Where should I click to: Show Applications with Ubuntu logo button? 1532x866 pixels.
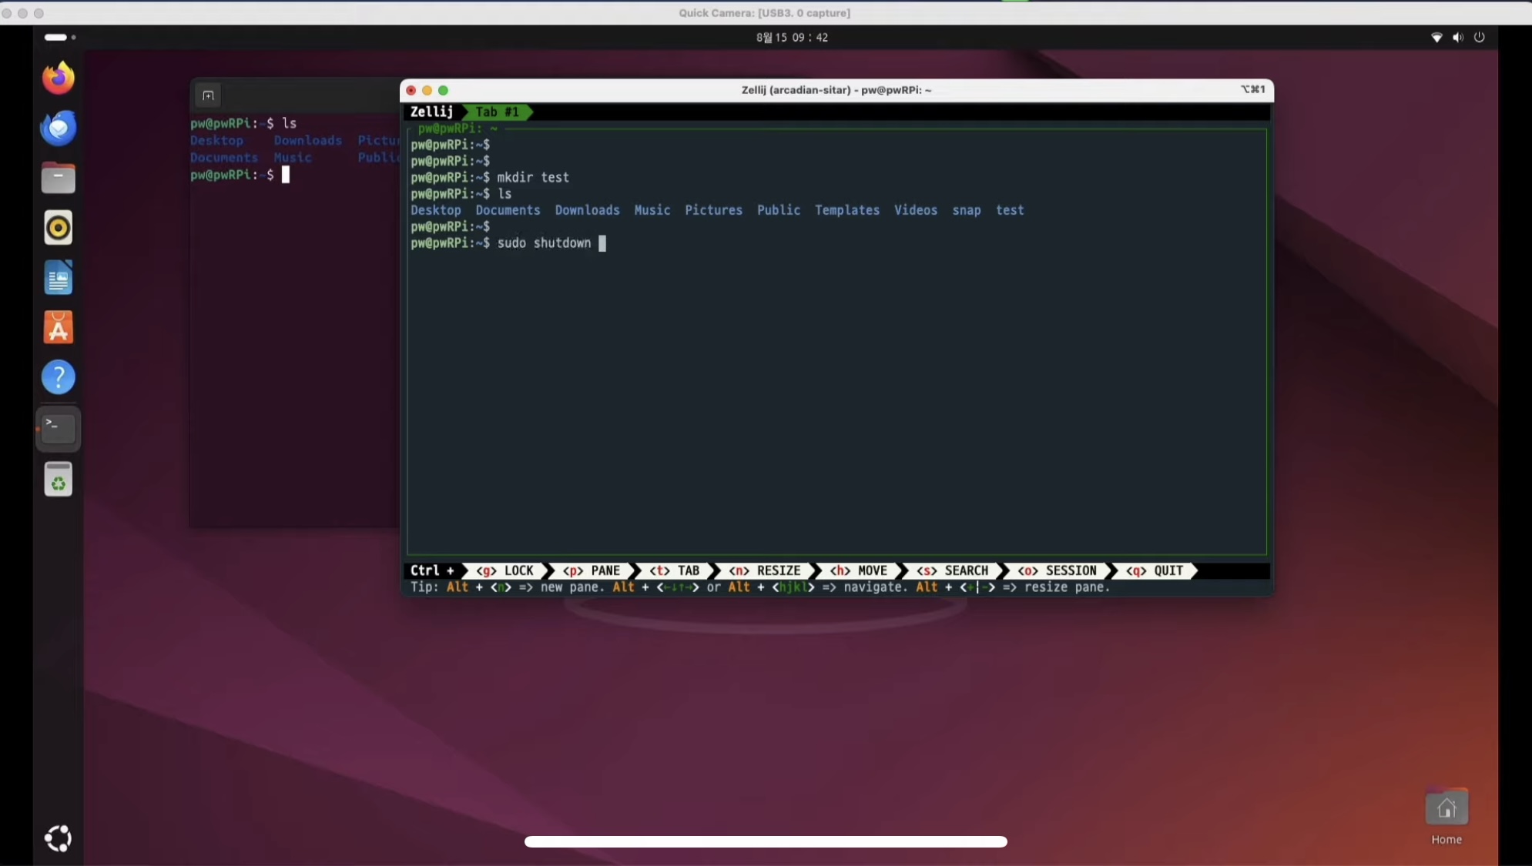pyautogui.click(x=58, y=838)
